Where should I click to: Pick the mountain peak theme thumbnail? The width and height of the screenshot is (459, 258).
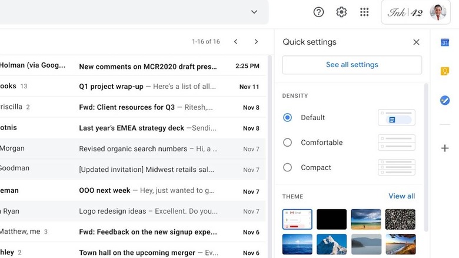[331, 244]
